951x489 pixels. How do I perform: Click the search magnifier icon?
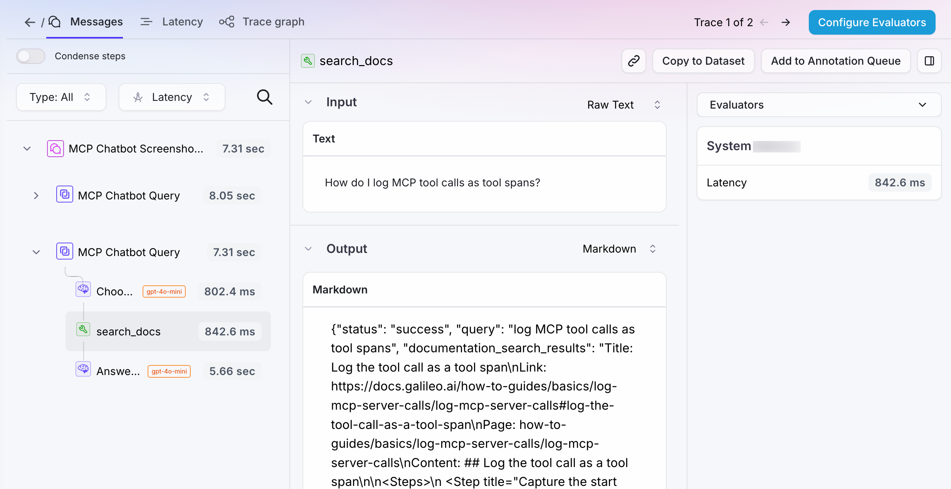pyautogui.click(x=264, y=97)
